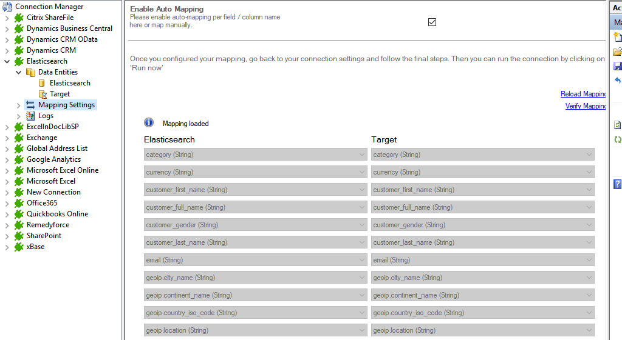This screenshot has width=622, height=340.
Task: Click the blue save disk icon
Action: [x=618, y=66]
